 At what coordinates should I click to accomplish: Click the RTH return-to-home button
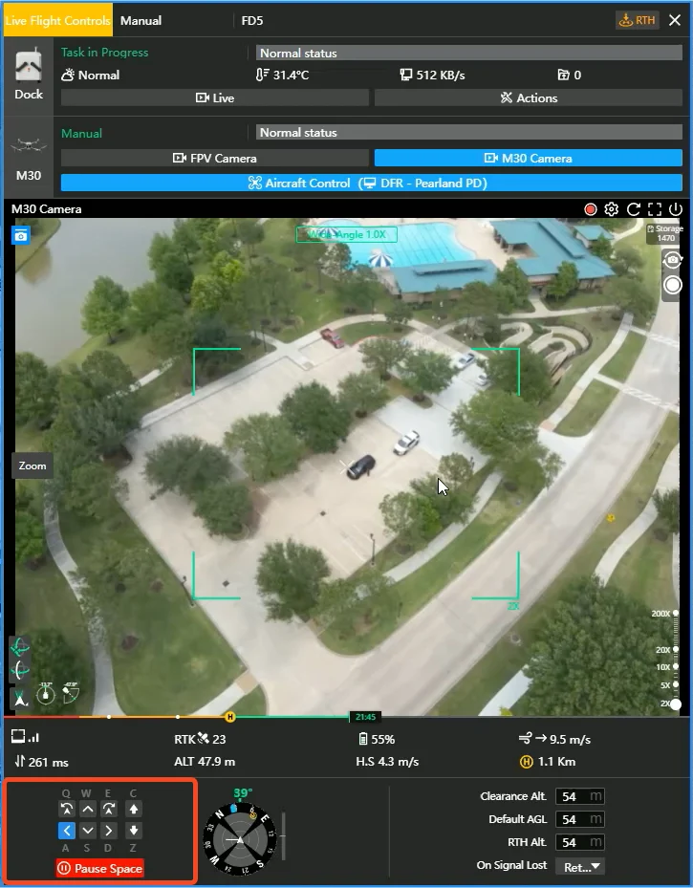pos(638,20)
